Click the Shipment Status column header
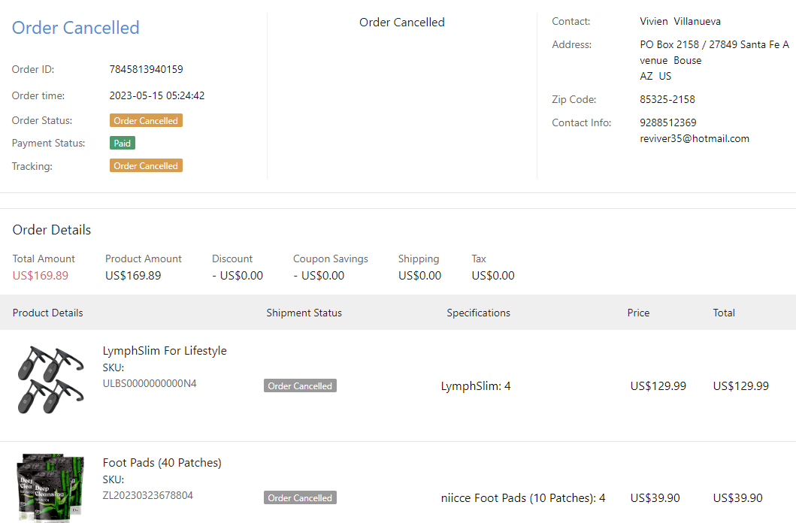This screenshot has width=796, height=523. 304,313
